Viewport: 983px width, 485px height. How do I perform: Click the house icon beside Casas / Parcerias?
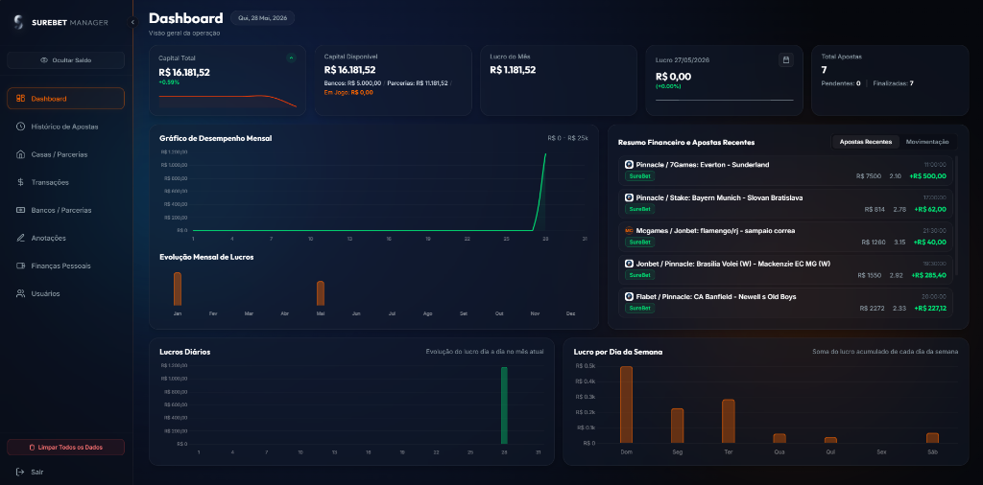21,154
